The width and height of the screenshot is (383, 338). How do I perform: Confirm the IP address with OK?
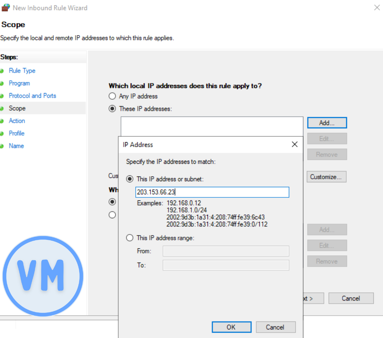(x=231, y=327)
